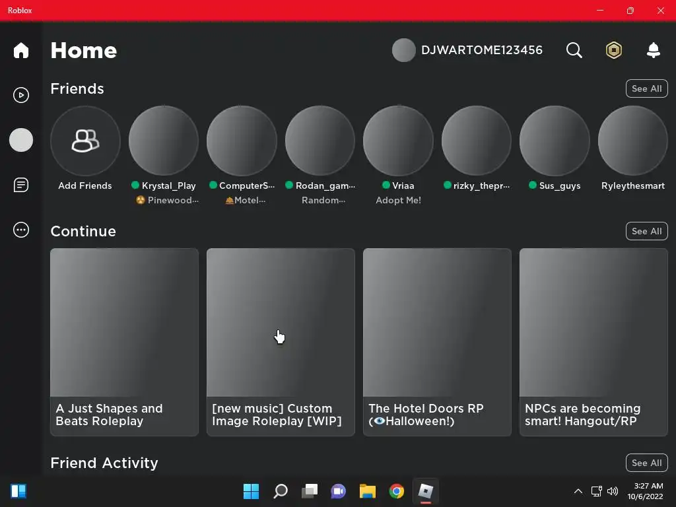676x507 pixels.
Task: Open network icon in system tray
Action: (x=596, y=491)
